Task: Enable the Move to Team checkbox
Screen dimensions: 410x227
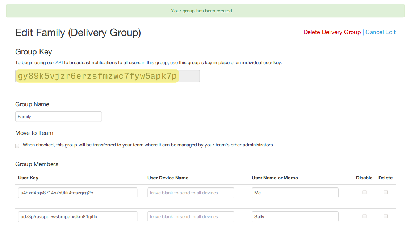Action: click(17, 146)
